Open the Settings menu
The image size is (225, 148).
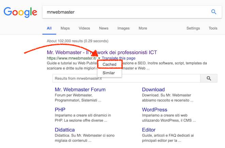pos(193,28)
